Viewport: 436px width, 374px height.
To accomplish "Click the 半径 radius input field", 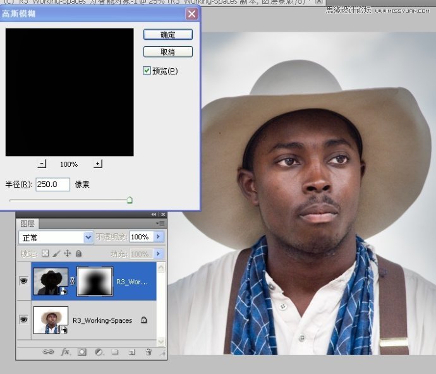I will coord(52,184).
